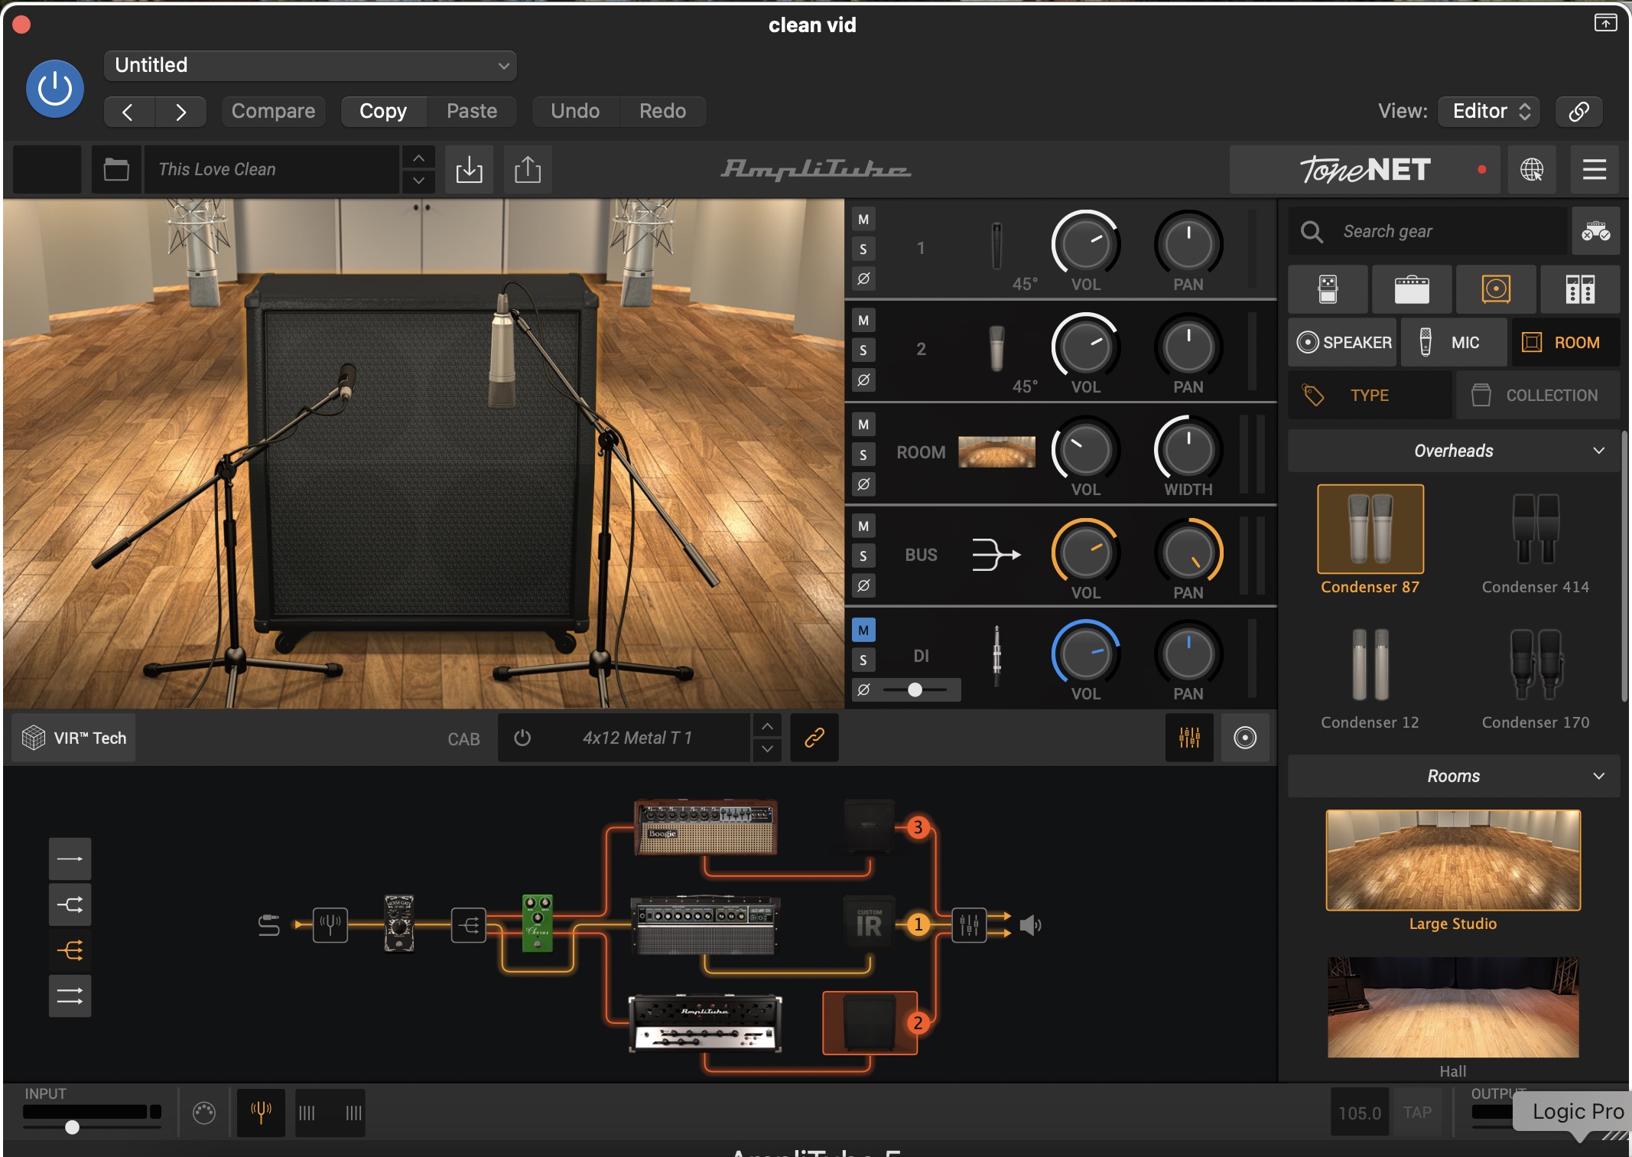Open the mixer faders view icon

[1189, 738]
